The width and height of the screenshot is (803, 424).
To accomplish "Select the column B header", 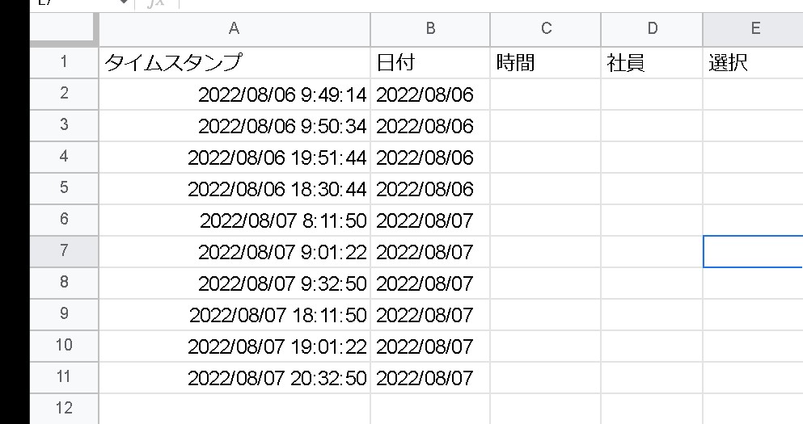I will click(x=430, y=29).
